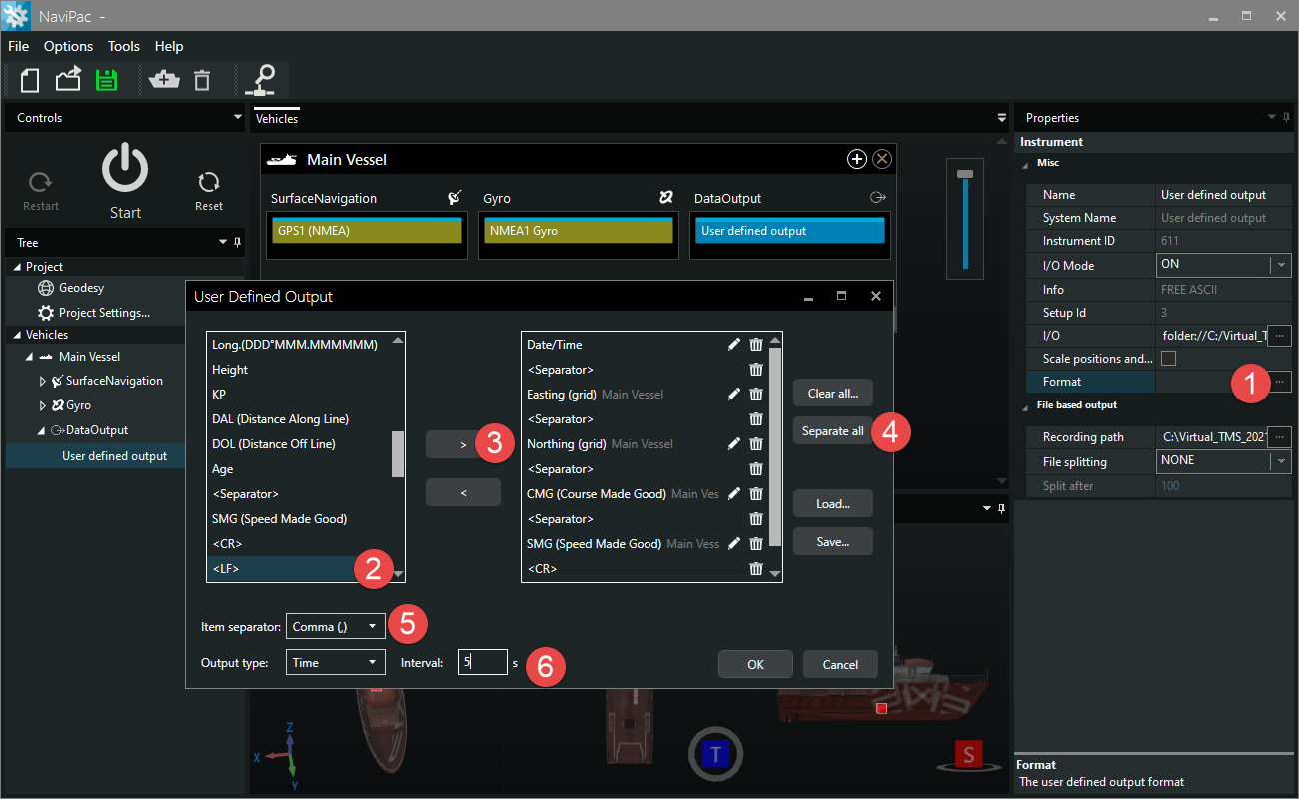
Task: Click the Separate all button
Action: (x=833, y=431)
